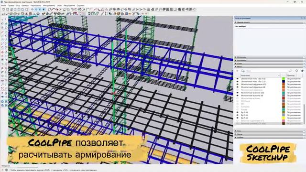Activate the Orbit camera tool
The width and height of the screenshot is (306, 172).
click(2, 80)
